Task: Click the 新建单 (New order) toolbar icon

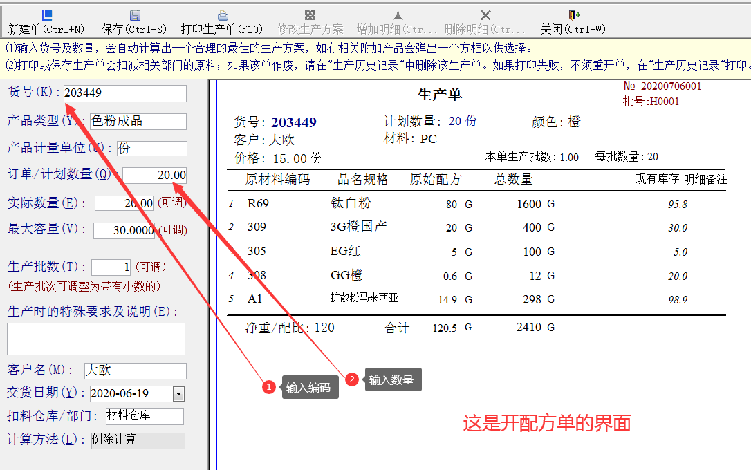Action: [46, 15]
